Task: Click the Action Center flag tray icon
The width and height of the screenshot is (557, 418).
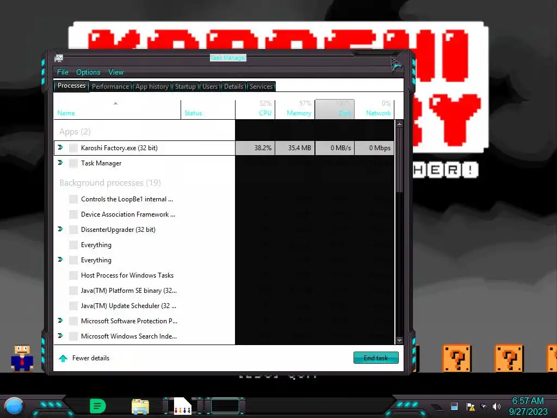Action: coord(471,407)
